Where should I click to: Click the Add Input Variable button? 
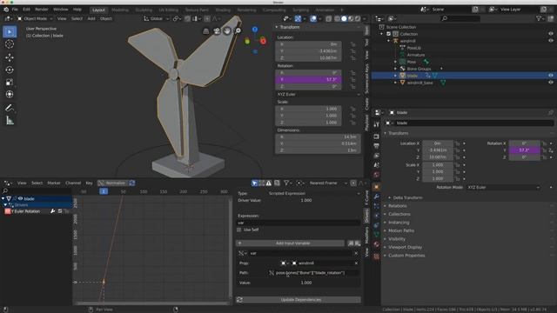(x=290, y=243)
